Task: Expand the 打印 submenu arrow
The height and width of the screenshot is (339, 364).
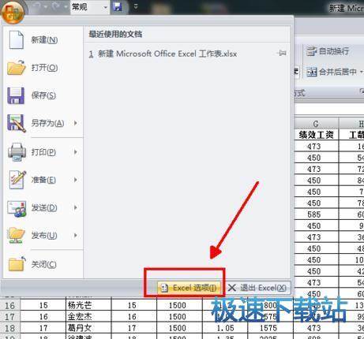Action: coord(76,152)
